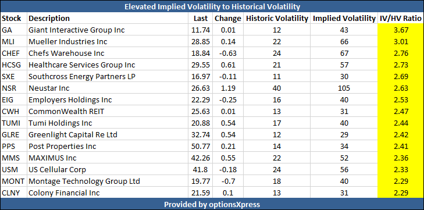Click the Mueller Industries Inc cell
The width and height of the screenshot is (424, 210).
108,41
